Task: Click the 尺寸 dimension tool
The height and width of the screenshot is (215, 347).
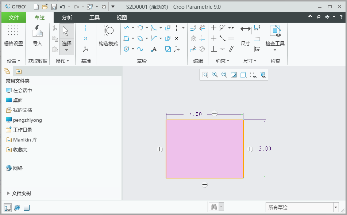Action: [x=246, y=35]
